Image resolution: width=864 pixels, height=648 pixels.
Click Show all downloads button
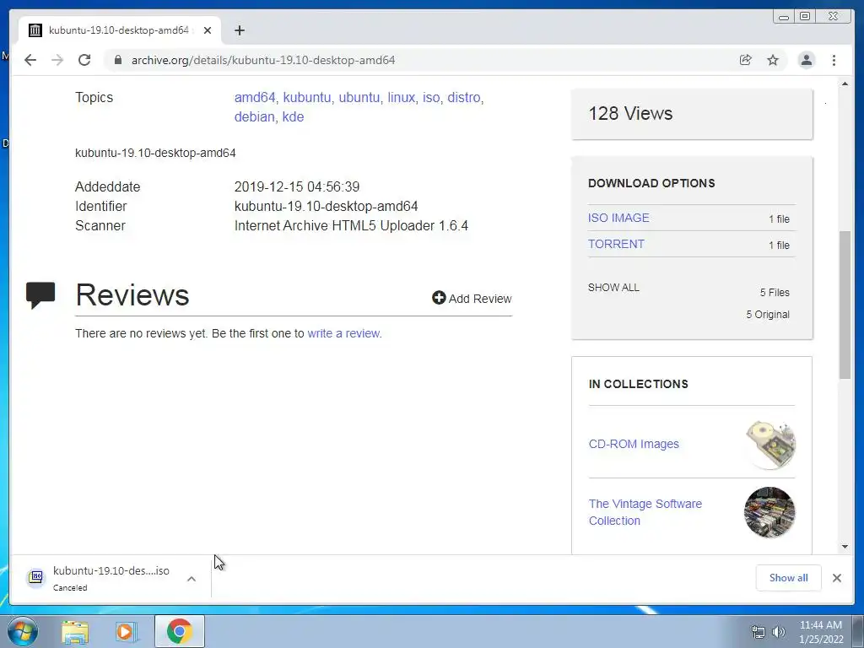789,577
